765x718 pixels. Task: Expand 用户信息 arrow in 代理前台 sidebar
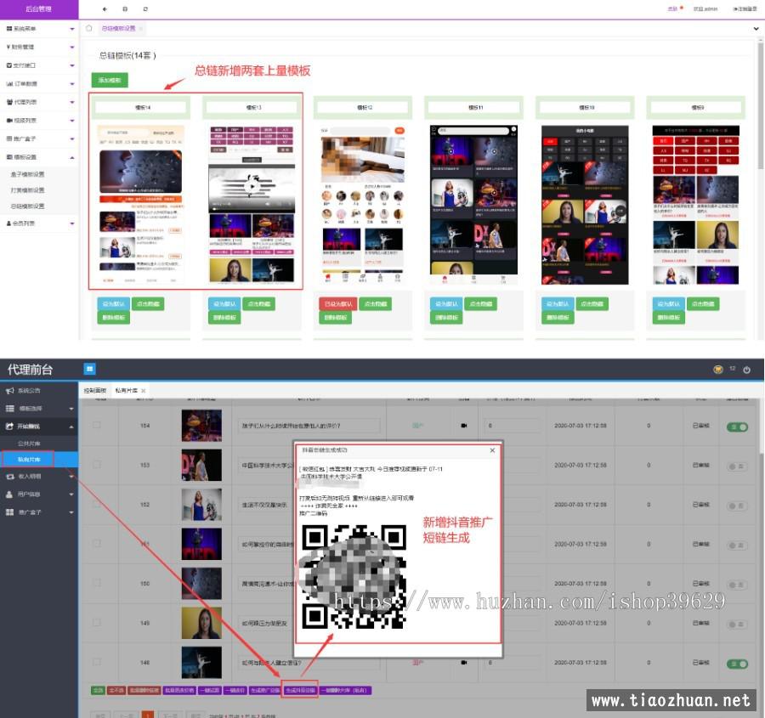(x=71, y=495)
